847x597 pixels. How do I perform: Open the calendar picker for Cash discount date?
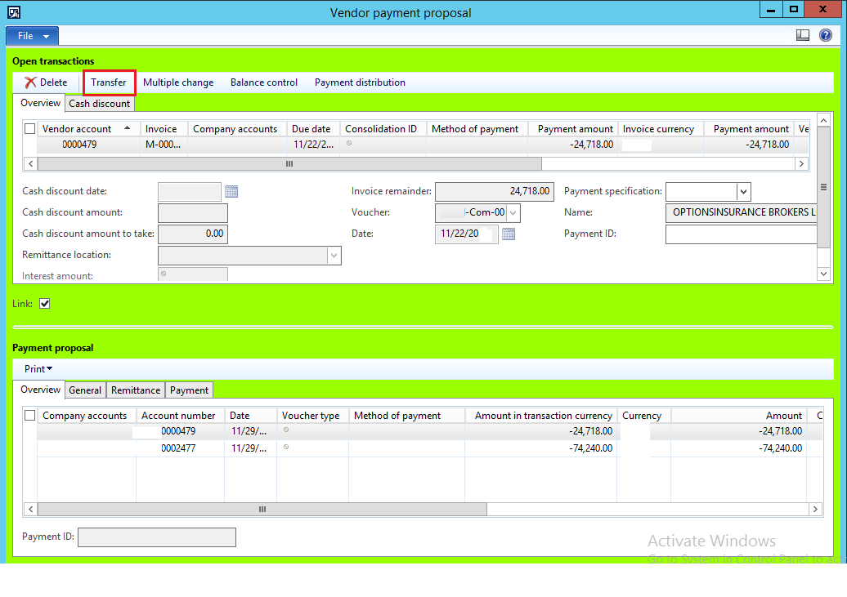coord(231,191)
